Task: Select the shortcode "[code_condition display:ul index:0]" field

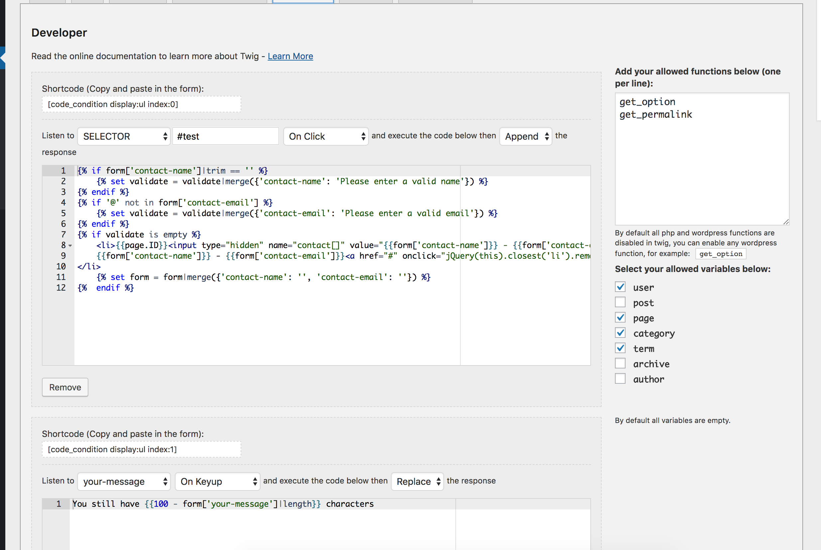Action: pos(141,104)
